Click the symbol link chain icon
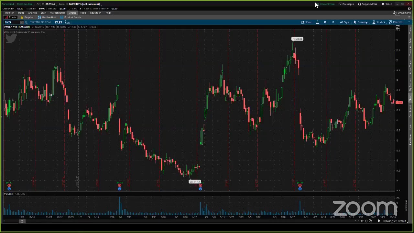 [x=26, y=22]
